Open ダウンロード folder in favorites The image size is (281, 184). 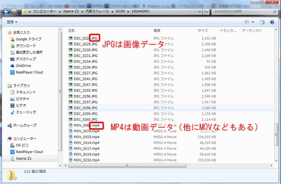[26, 45]
